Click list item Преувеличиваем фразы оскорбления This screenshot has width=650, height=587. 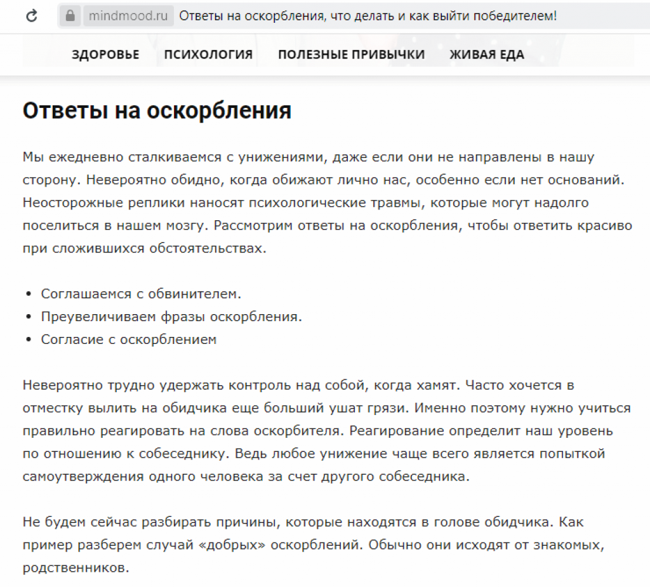171,317
